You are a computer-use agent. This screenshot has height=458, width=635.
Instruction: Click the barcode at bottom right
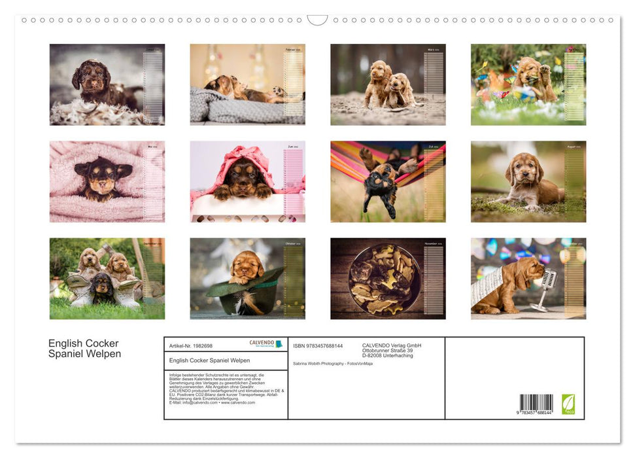click(x=536, y=403)
